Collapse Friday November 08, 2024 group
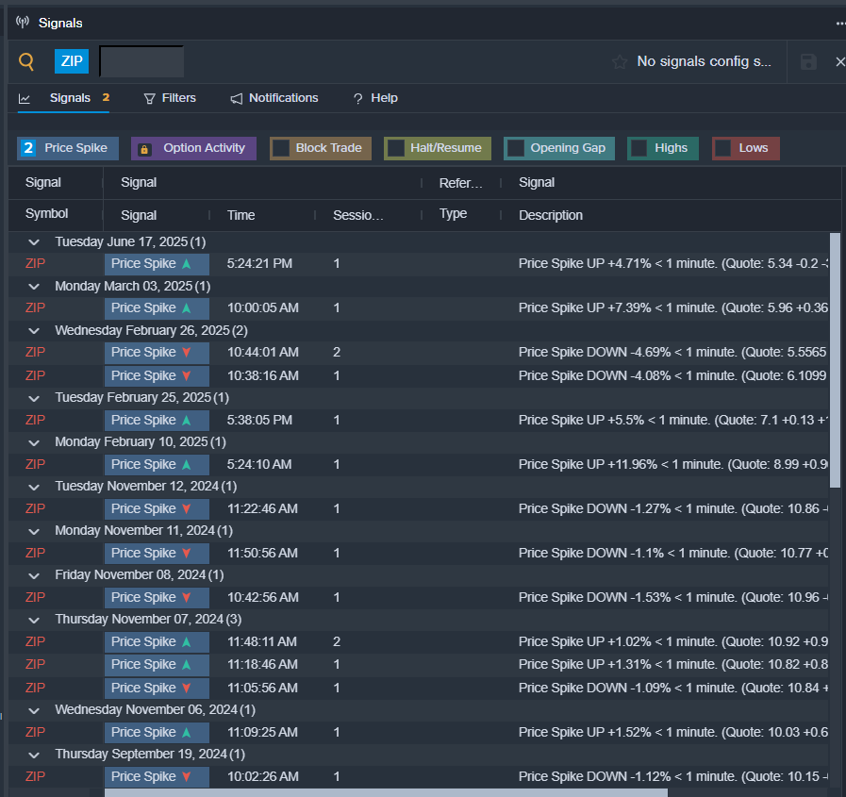846x797 pixels. pyautogui.click(x=34, y=575)
